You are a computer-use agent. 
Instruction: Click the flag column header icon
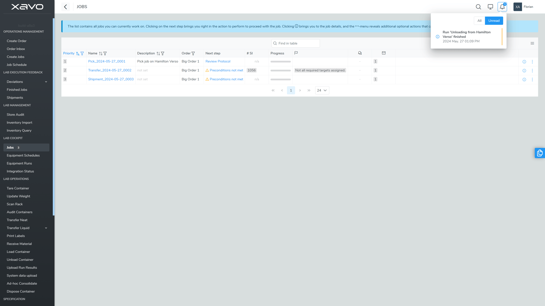click(296, 53)
